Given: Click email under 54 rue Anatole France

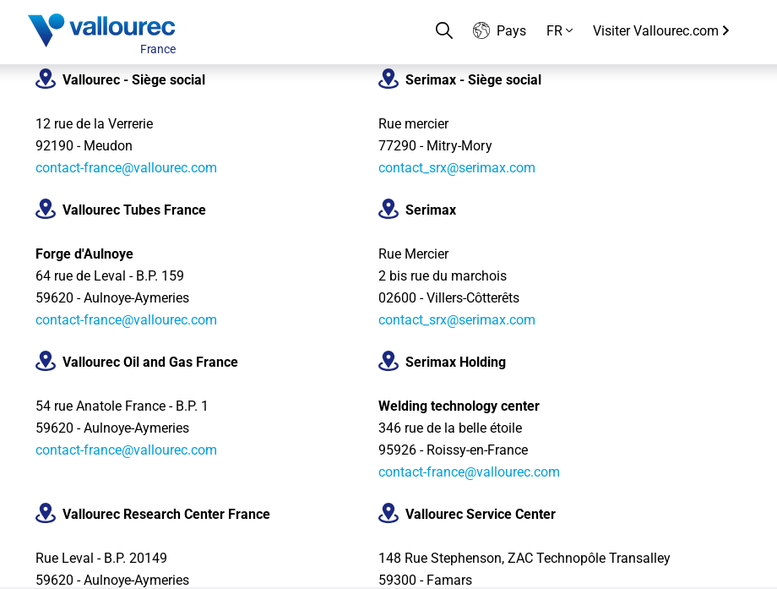Looking at the screenshot, I should tap(126, 450).
